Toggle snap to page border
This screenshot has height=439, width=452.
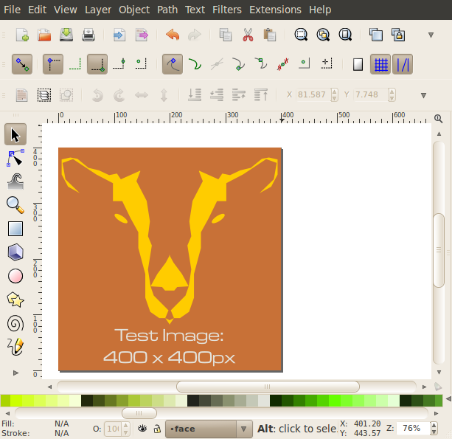pos(358,64)
